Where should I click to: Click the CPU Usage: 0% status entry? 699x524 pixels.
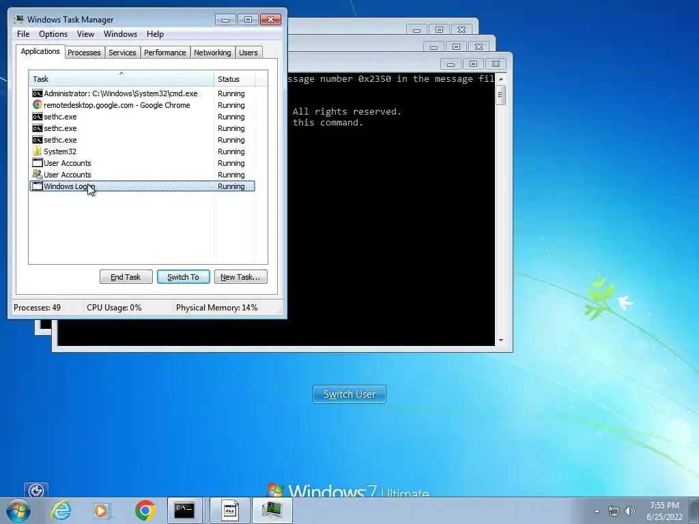(x=128, y=308)
